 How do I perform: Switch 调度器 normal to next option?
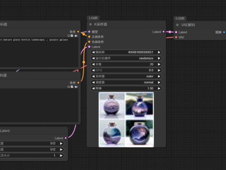[159, 82]
